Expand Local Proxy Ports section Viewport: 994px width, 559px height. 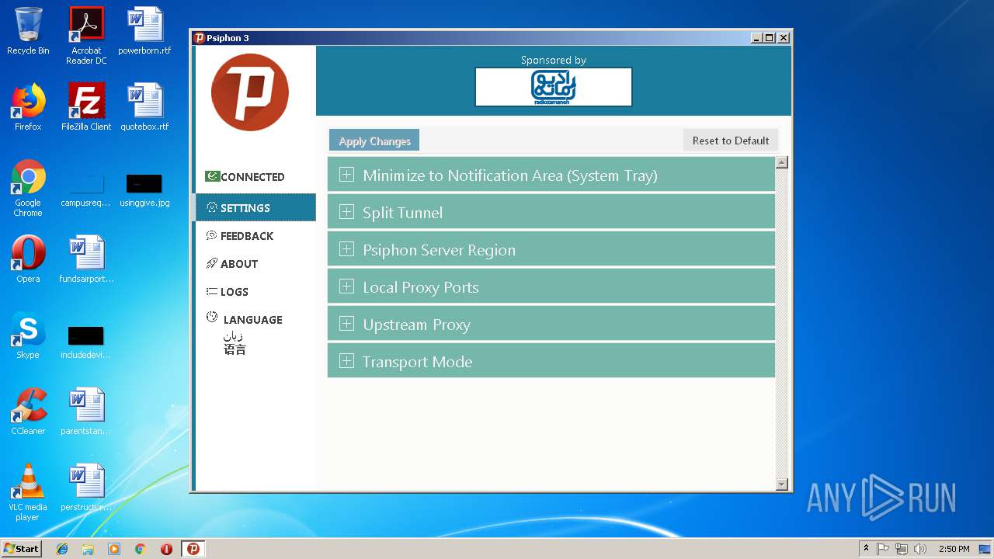tap(551, 286)
